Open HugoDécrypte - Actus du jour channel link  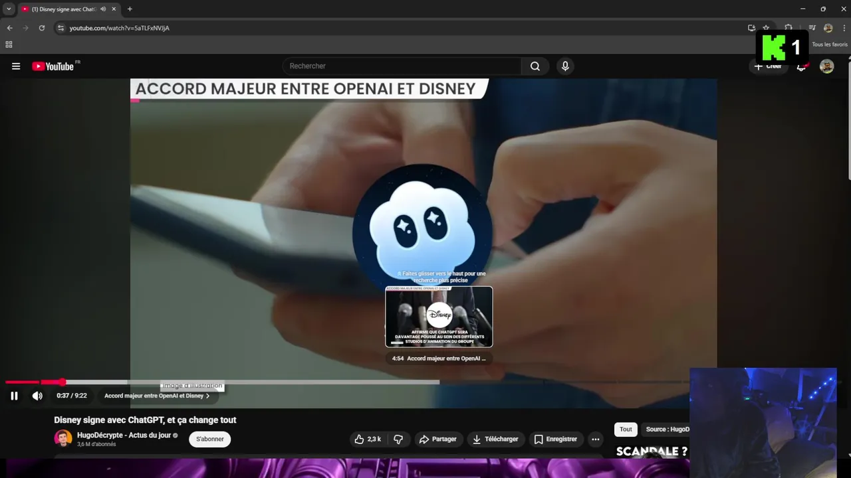[124, 435]
